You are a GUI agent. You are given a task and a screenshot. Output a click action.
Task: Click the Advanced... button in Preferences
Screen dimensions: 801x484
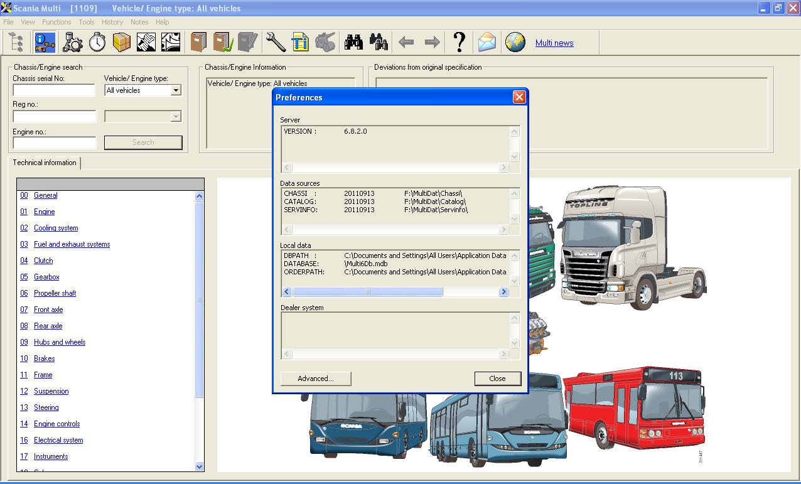[316, 379]
